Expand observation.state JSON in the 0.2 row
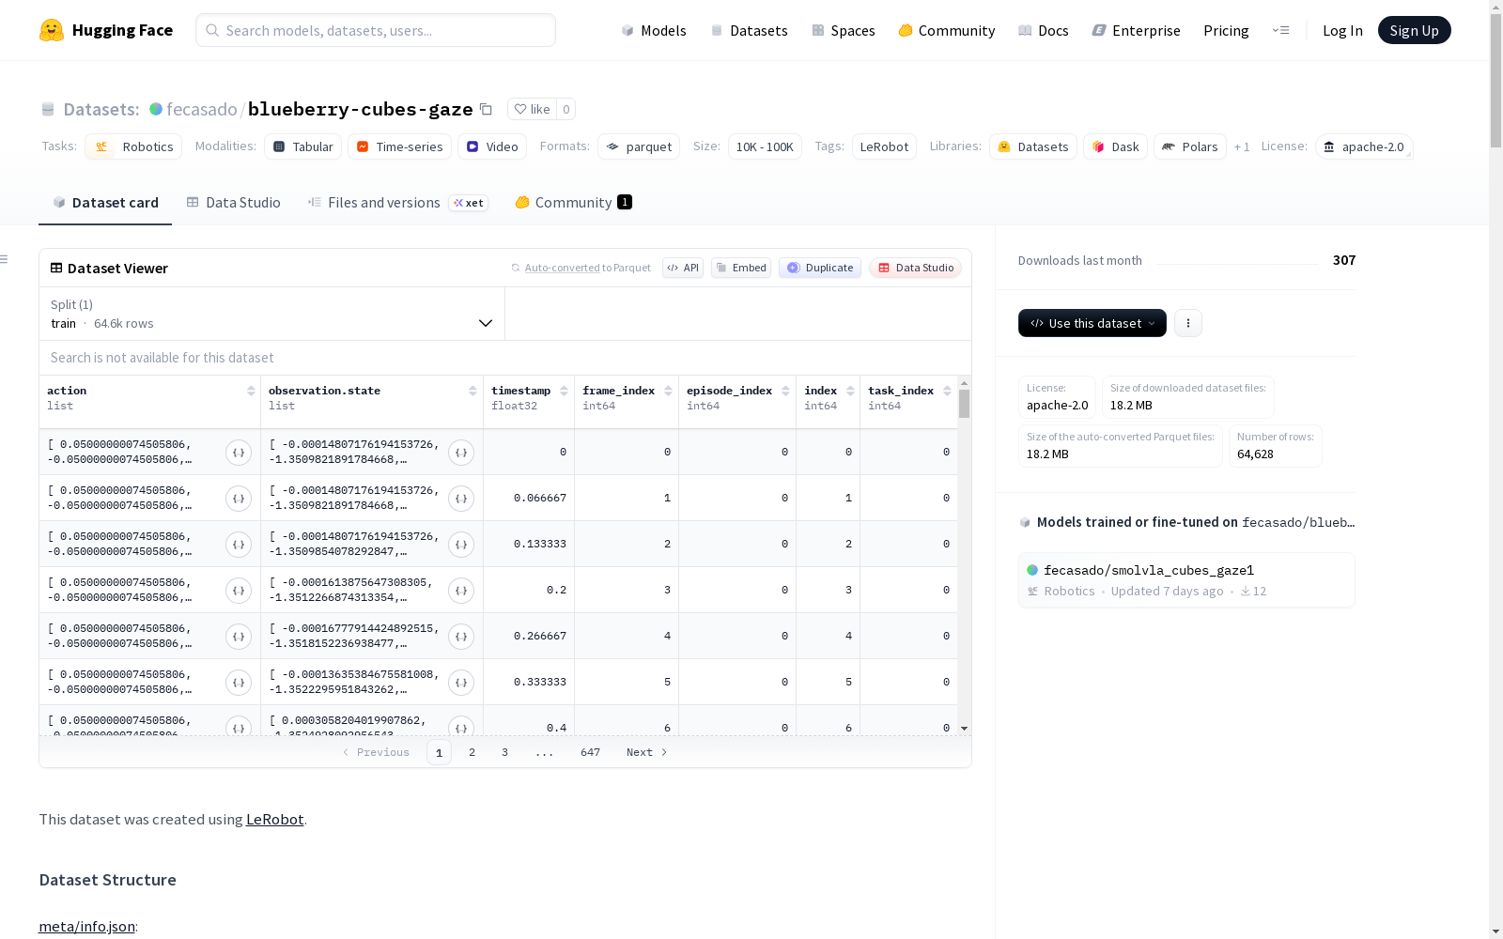This screenshot has height=939, width=1503. (461, 591)
